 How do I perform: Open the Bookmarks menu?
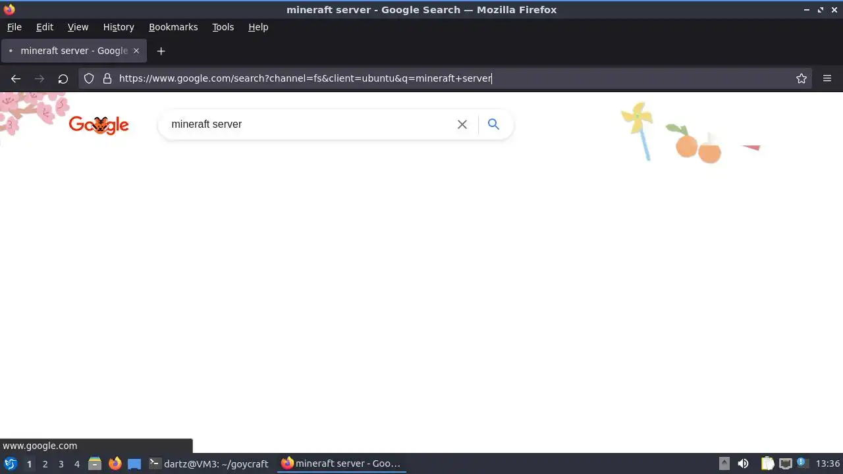(173, 27)
